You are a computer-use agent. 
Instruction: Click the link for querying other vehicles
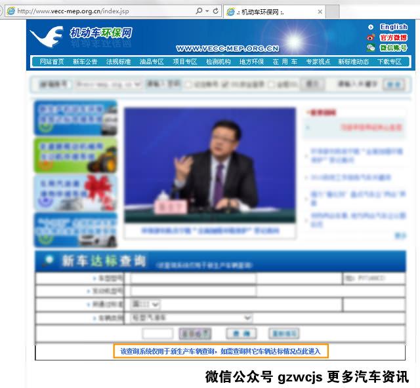click(x=220, y=351)
